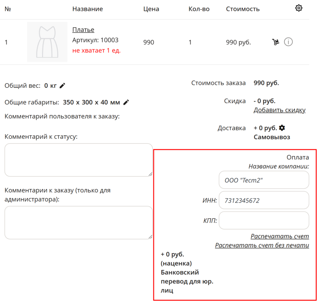Viewport: 321px width, 305px height.
Task: Edit total weight pencil icon
Action: [62, 86]
